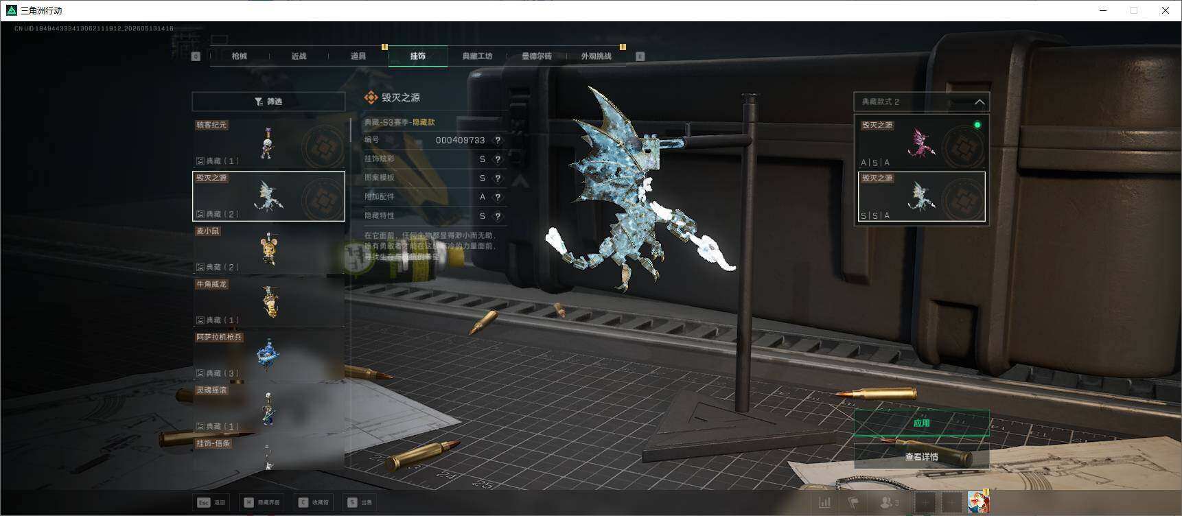Click the 编号 000409733 value
Screen dimensions: 1182x516
460,140
